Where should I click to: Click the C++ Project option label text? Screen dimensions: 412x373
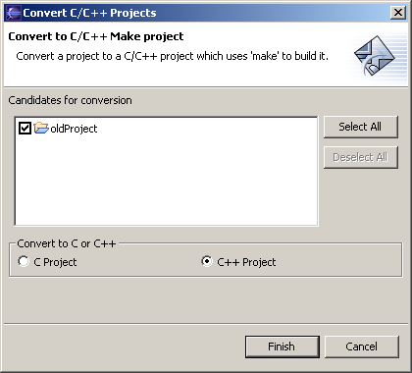[246, 262]
